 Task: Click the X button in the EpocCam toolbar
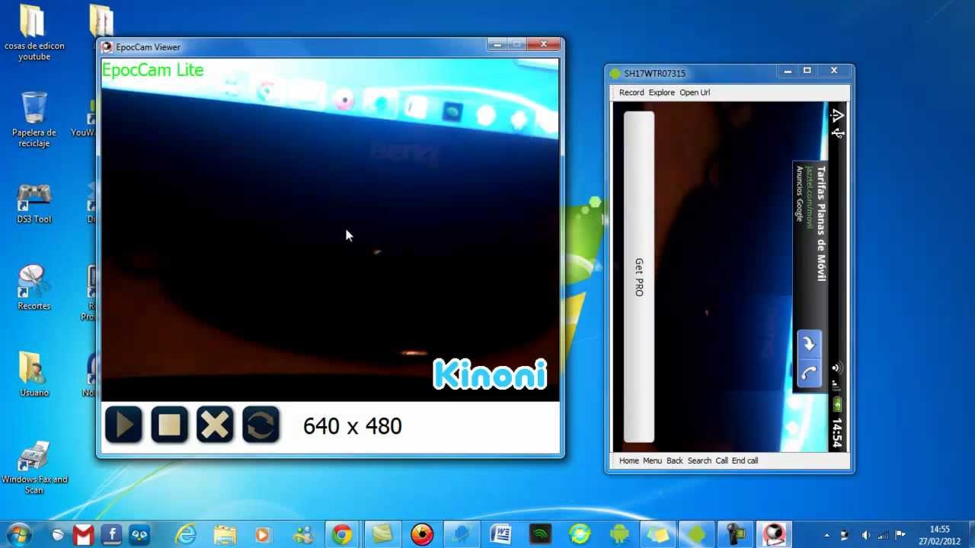[x=215, y=425]
